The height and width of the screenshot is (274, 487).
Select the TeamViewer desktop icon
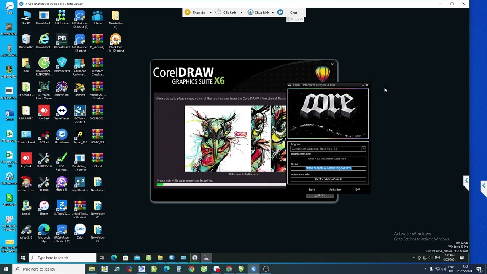pos(62,113)
